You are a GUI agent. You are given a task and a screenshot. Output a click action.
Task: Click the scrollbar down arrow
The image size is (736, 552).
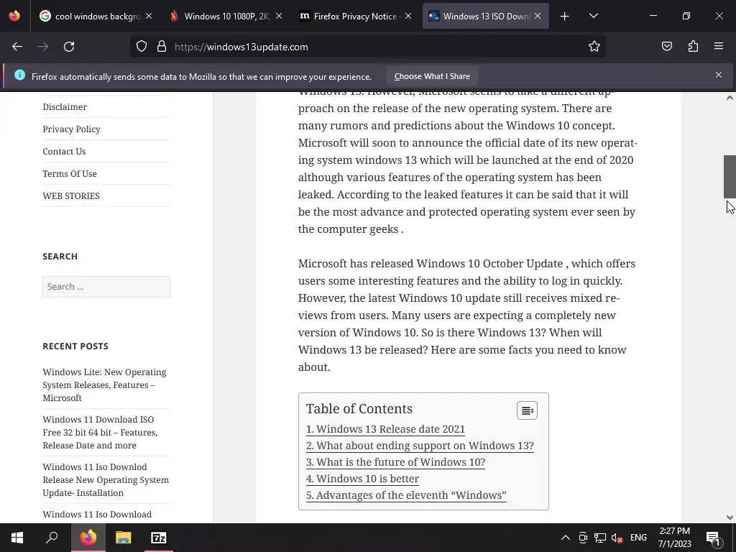point(730,517)
